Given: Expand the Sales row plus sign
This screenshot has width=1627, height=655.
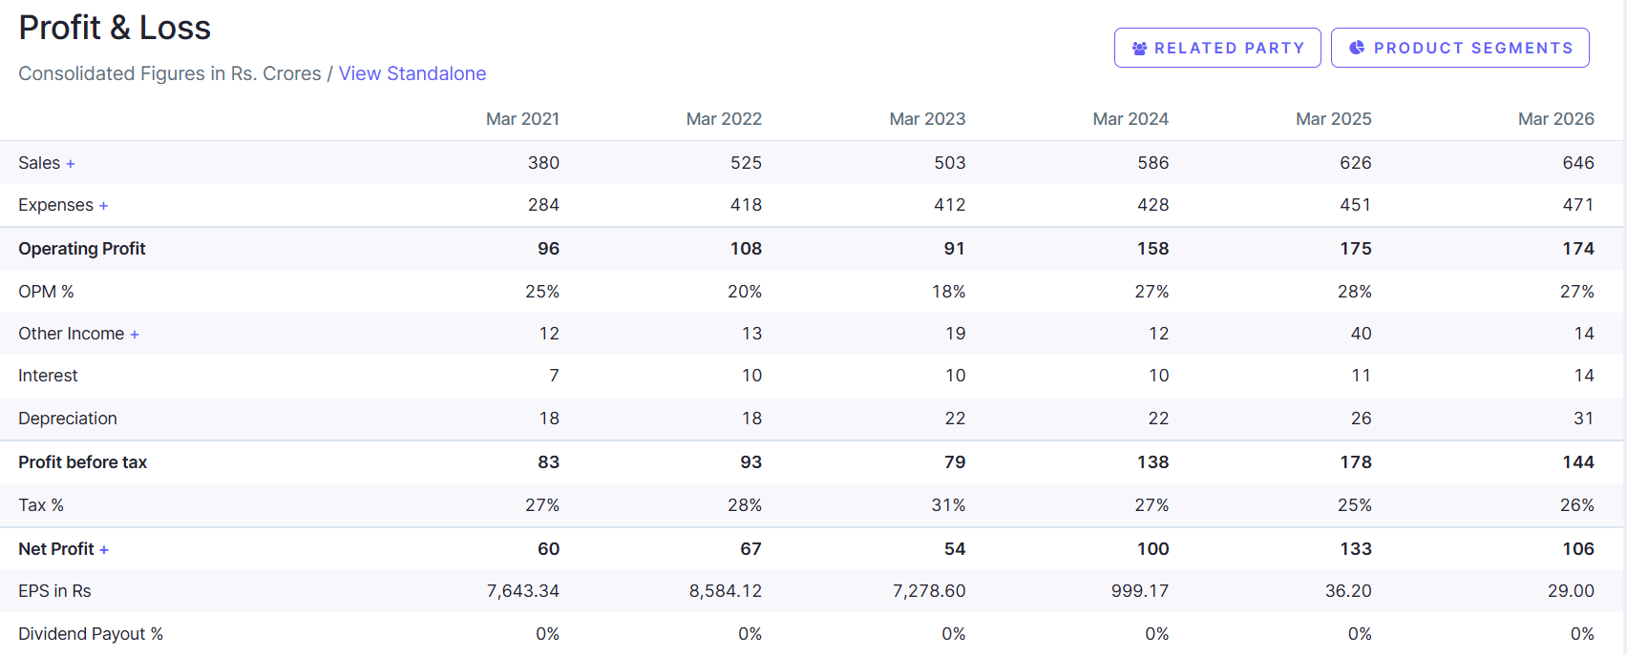Looking at the screenshot, I should click(x=71, y=164).
